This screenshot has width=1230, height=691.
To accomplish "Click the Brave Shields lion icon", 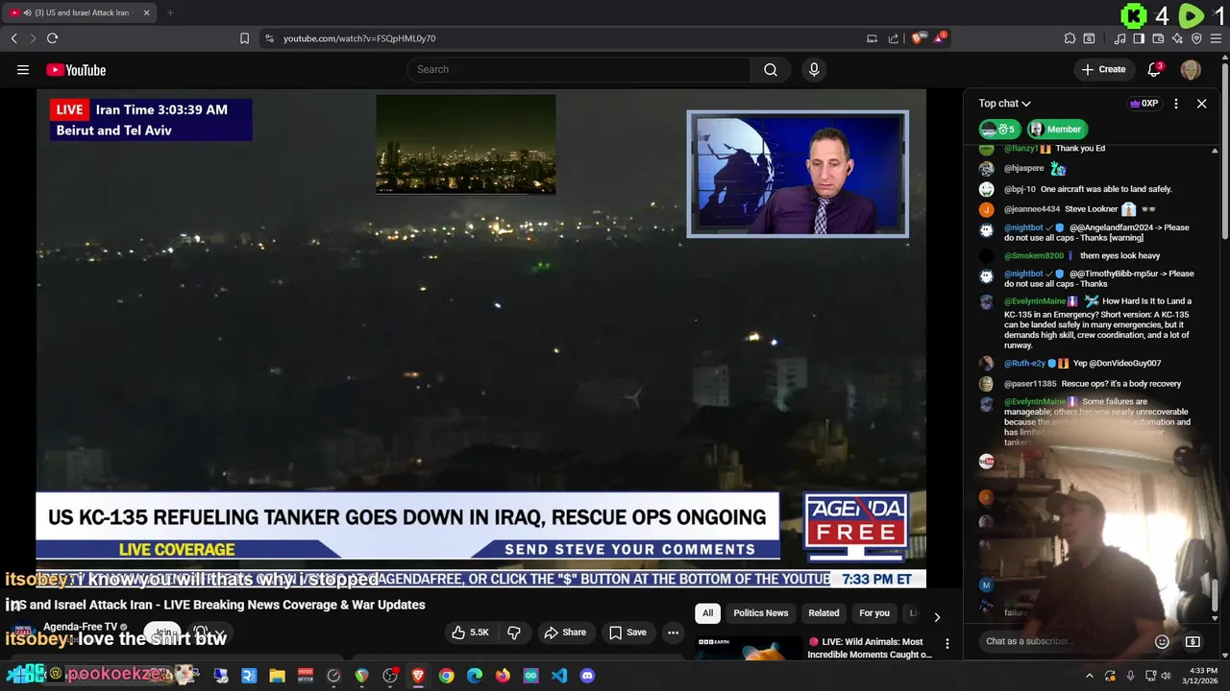I will tap(920, 38).
